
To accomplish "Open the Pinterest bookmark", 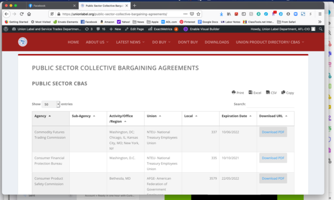I will (x=187, y=22).
